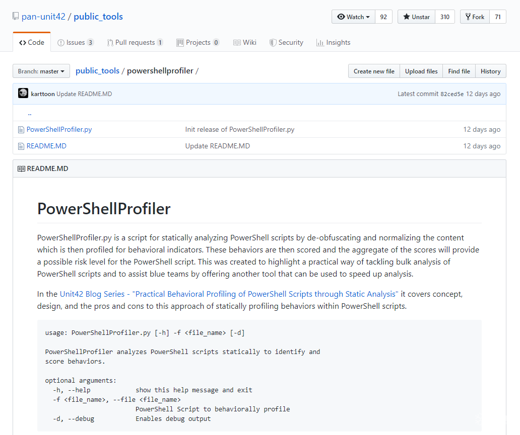Open the PowerShellProfiler.py file link

(59, 130)
